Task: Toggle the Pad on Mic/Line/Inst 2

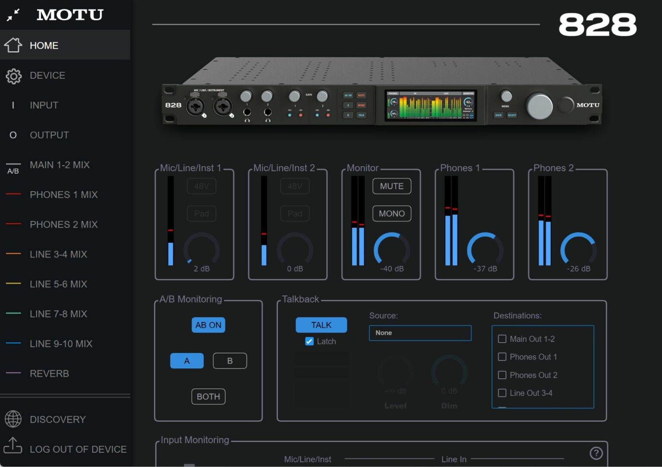Action: [295, 213]
